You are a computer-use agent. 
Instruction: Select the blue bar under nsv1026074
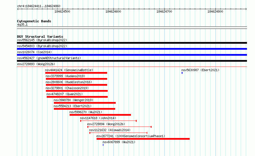tap(132, 55)
